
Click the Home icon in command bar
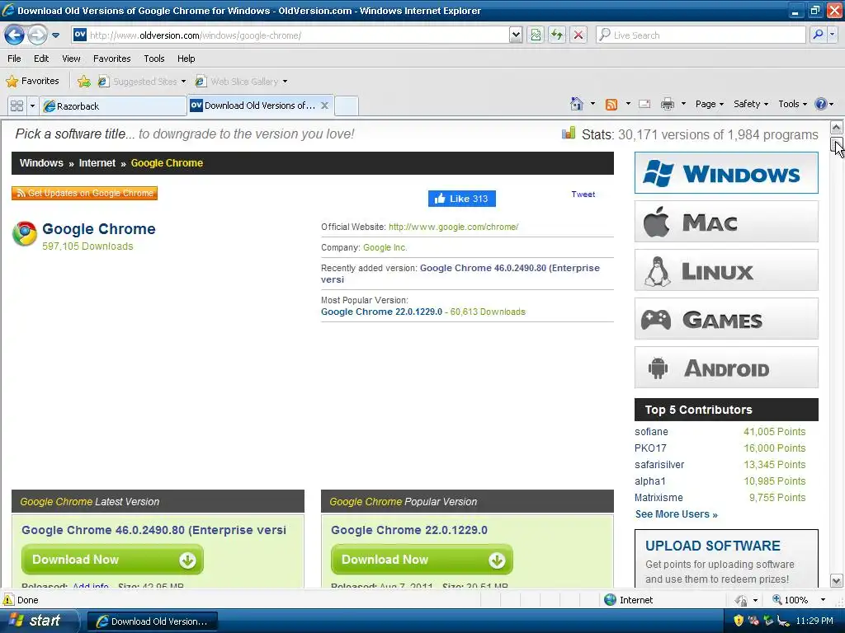(x=577, y=104)
